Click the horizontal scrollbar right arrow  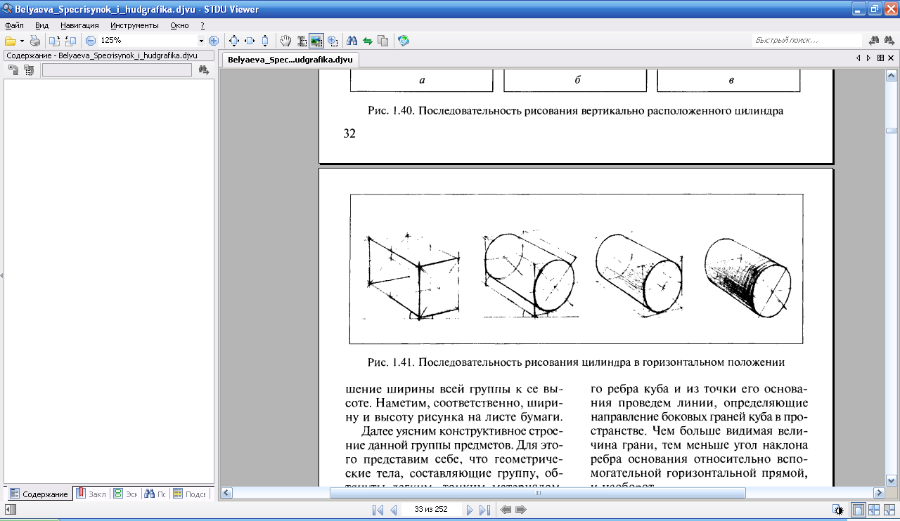tap(878, 493)
